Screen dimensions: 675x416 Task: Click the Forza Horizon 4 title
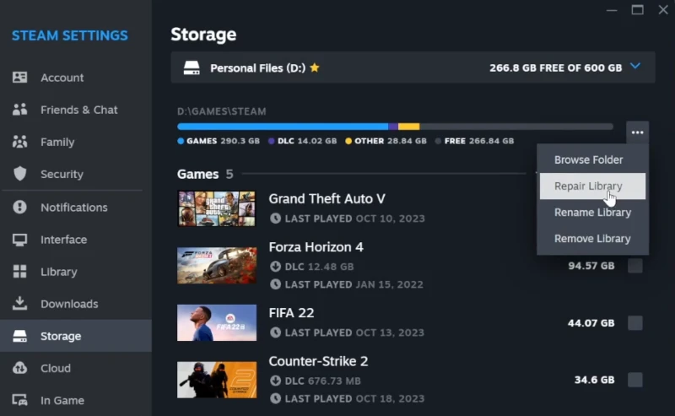[x=316, y=246]
